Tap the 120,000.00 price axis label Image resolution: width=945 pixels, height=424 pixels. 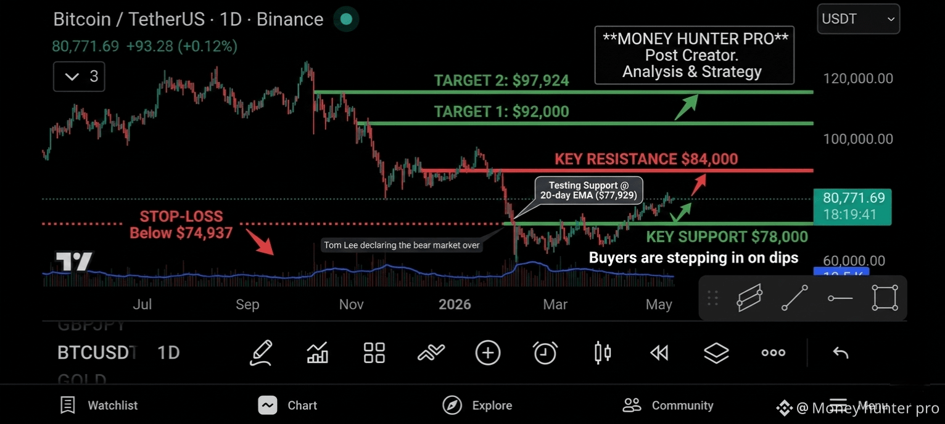(858, 78)
